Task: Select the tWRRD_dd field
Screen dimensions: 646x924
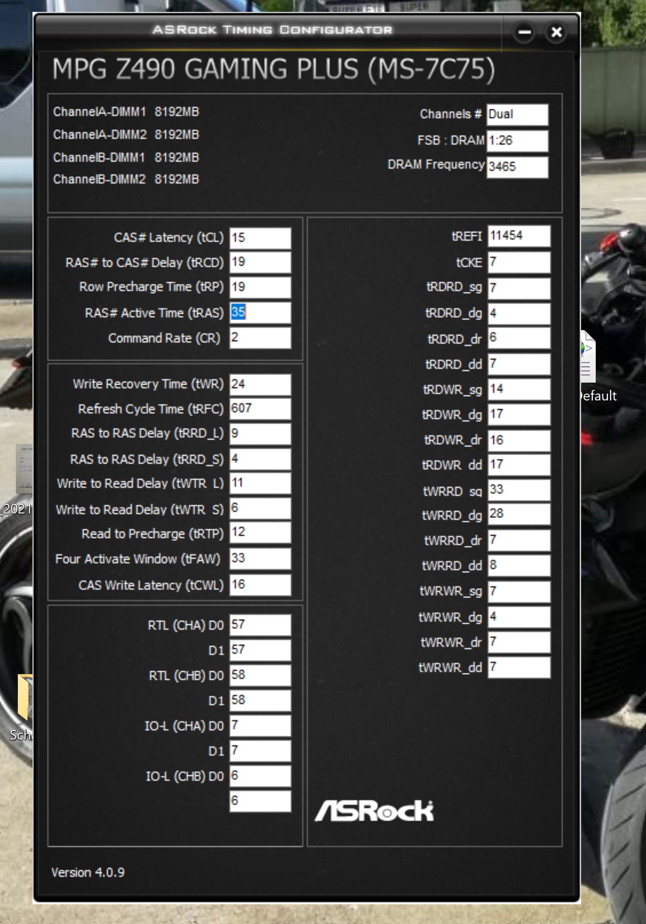Action: [519, 566]
